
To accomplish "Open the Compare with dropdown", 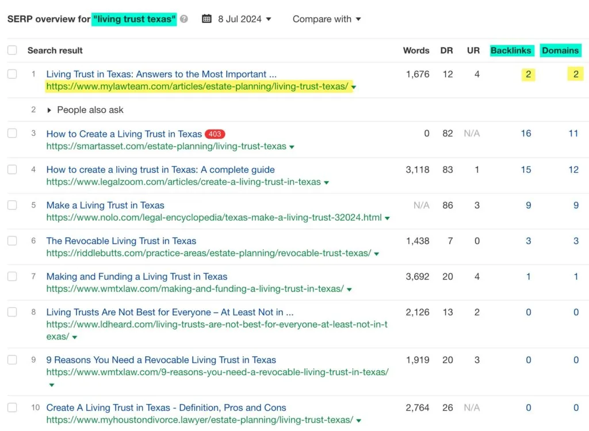I will (327, 19).
